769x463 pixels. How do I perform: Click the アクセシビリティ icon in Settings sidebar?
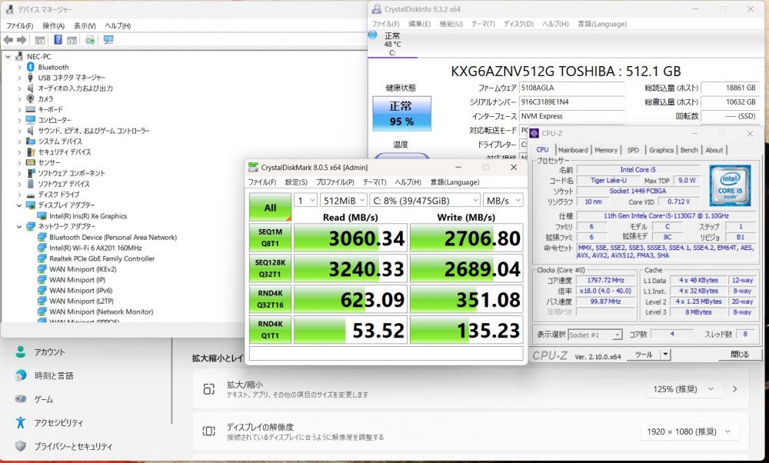(x=20, y=423)
